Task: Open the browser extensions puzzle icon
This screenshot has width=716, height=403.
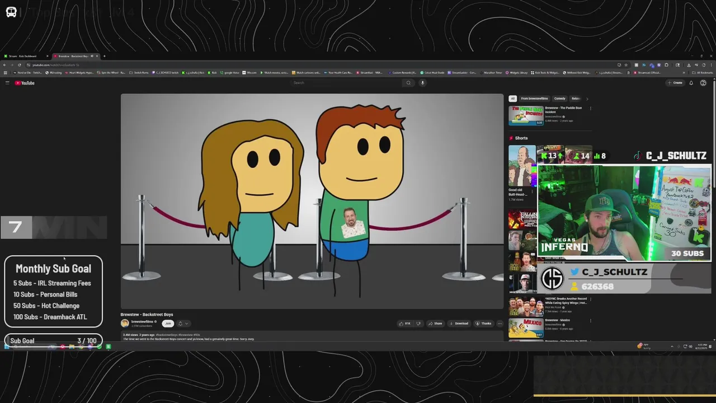Action: [666, 65]
